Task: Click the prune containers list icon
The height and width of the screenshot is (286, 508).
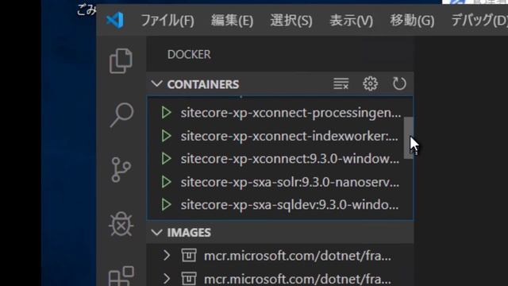Action: [x=341, y=83]
